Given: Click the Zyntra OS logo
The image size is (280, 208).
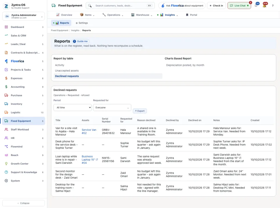Looking at the screenshot, I should [6, 6].
